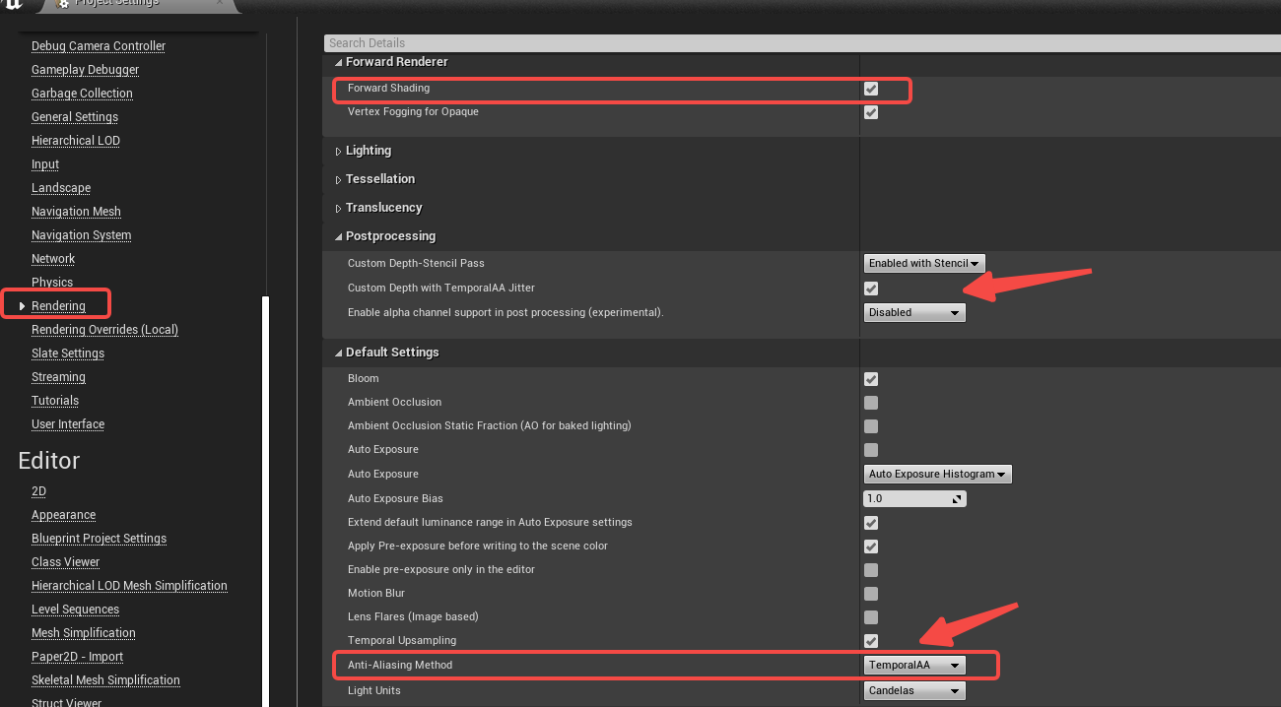Open alpha channel support Disabled dropdown
The height and width of the screenshot is (707, 1281).
(914, 312)
